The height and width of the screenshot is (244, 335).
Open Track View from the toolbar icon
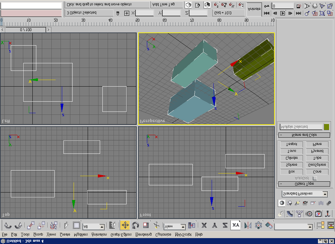pos(321,225)
